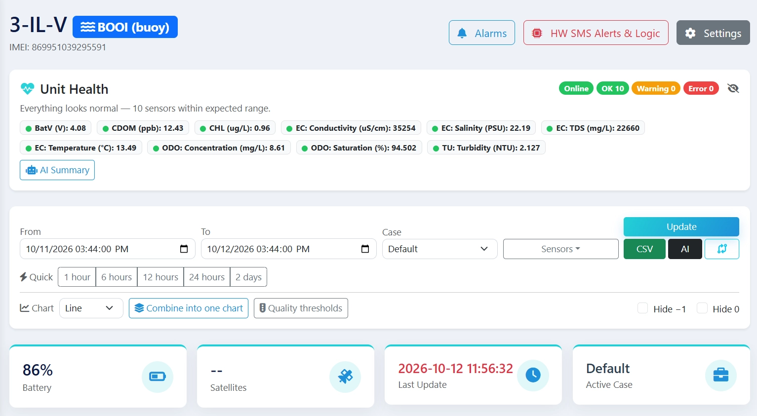Click the Chart line graph icon
The width and height of the screenshot is (757, 416).
pyautogui.click(x=25, y=308)
